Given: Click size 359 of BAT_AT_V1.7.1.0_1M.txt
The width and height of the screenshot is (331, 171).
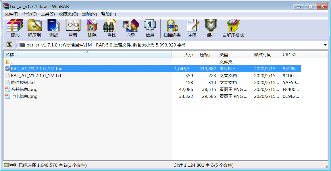Looking at the screenshot, I should (189, 76).
